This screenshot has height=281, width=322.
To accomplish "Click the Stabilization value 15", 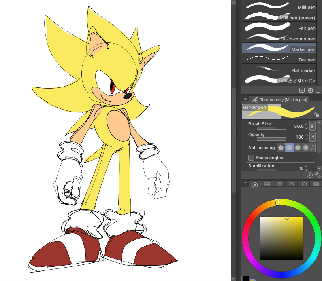I will coord(301,168).
